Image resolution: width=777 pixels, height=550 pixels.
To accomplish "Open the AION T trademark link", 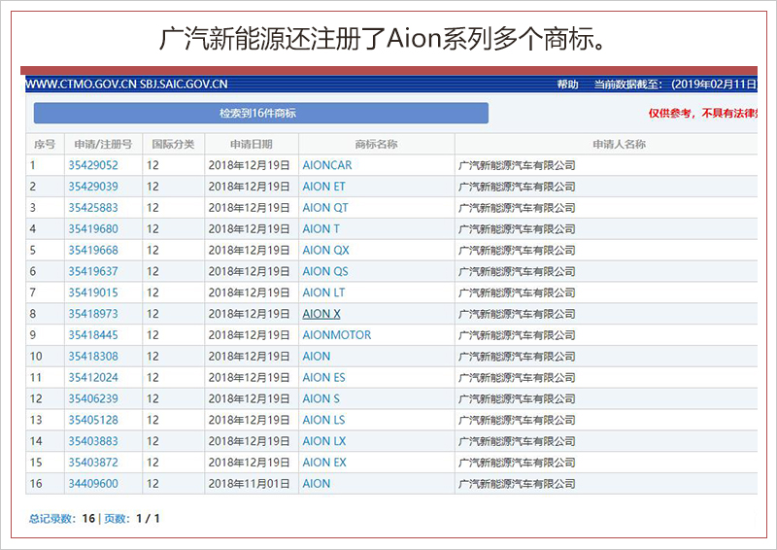I will (x=321, y=229).
